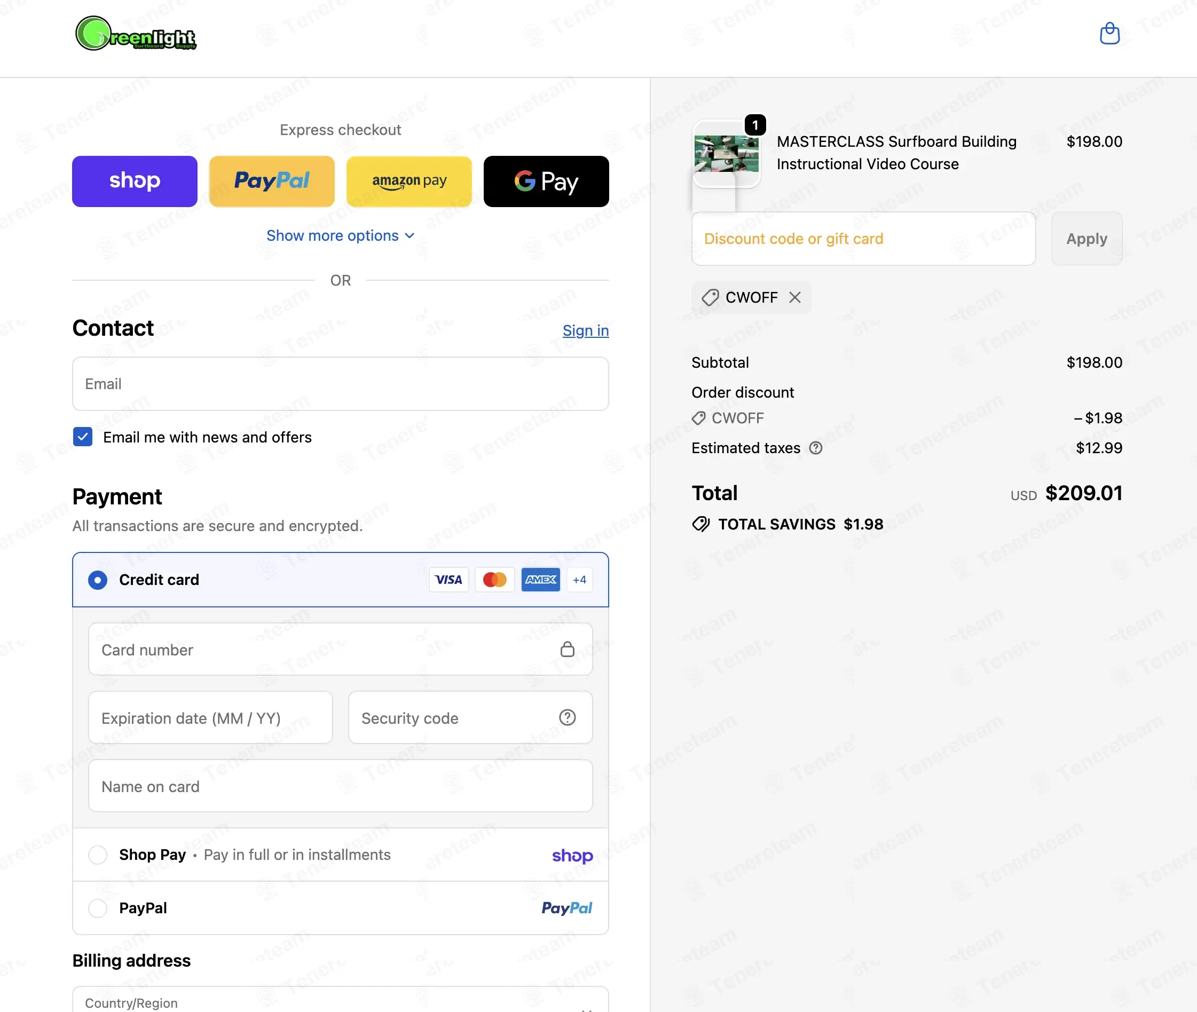Click the total savings tag icon

coord(700,524)
